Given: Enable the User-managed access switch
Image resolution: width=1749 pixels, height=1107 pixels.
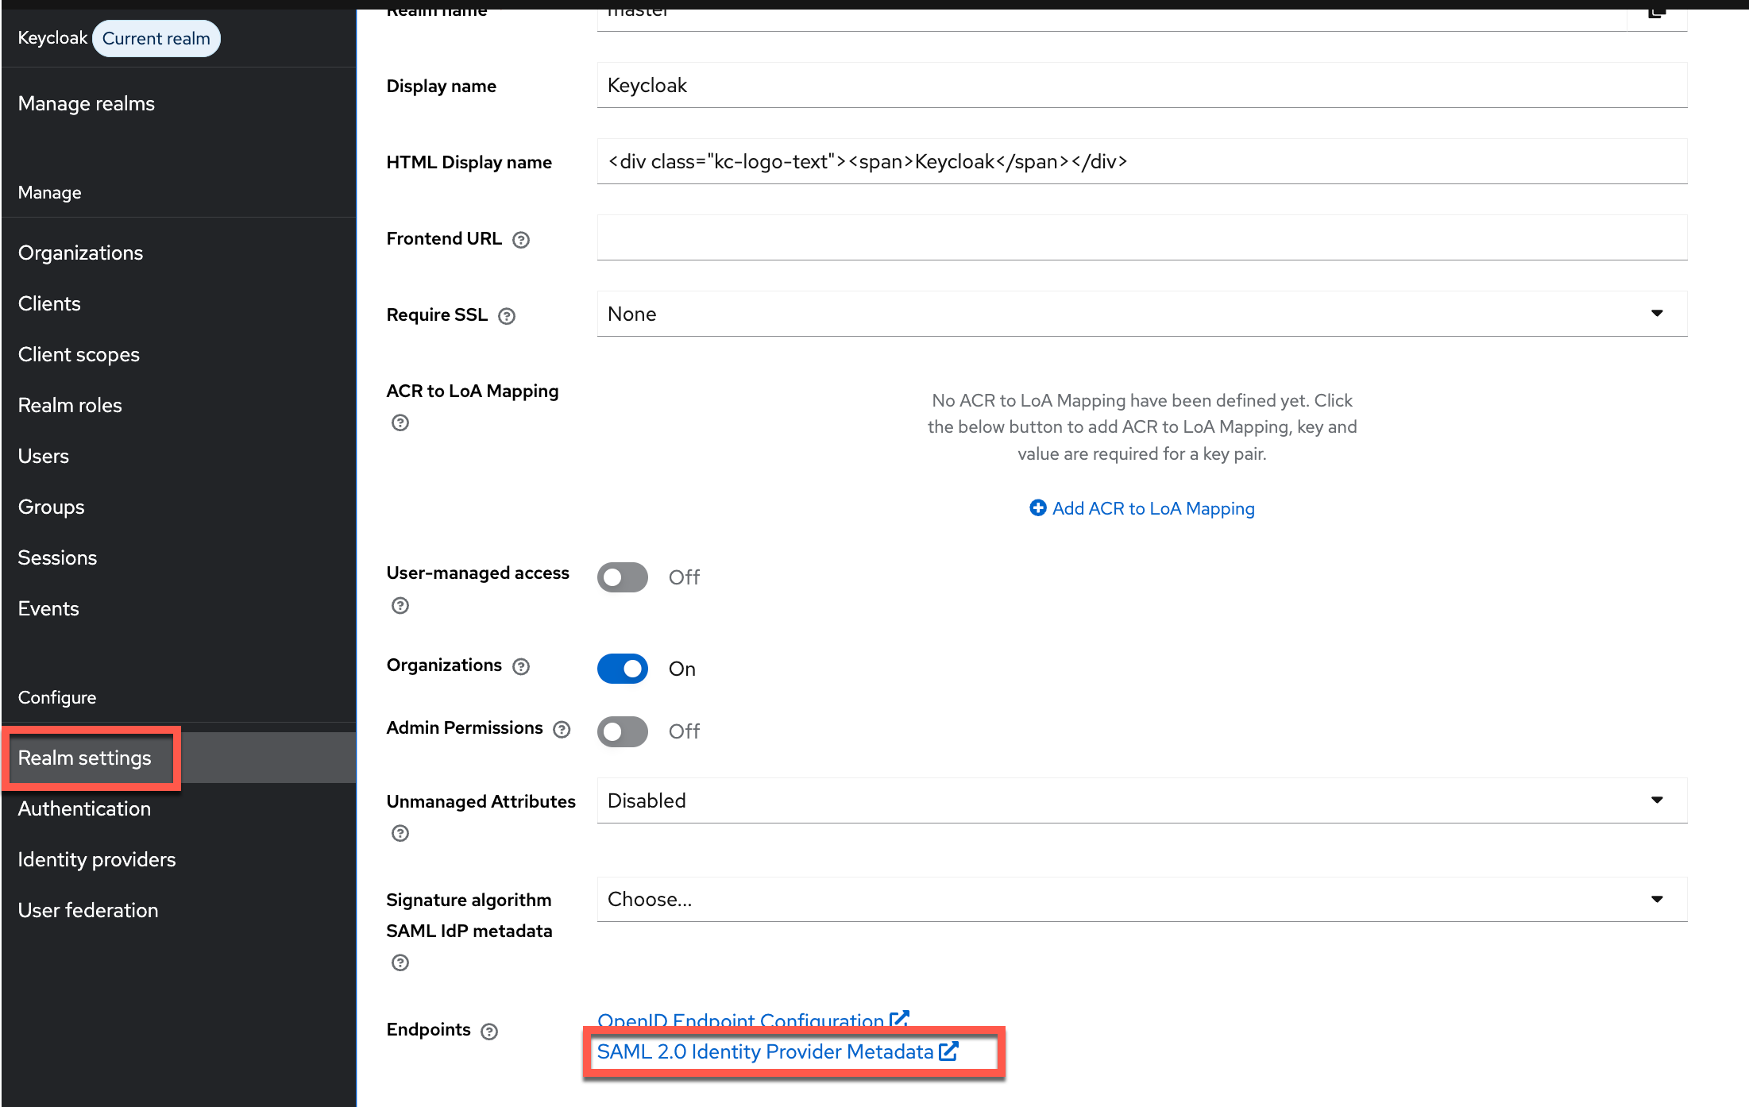Looking at the screenshot, I should 623,577.
